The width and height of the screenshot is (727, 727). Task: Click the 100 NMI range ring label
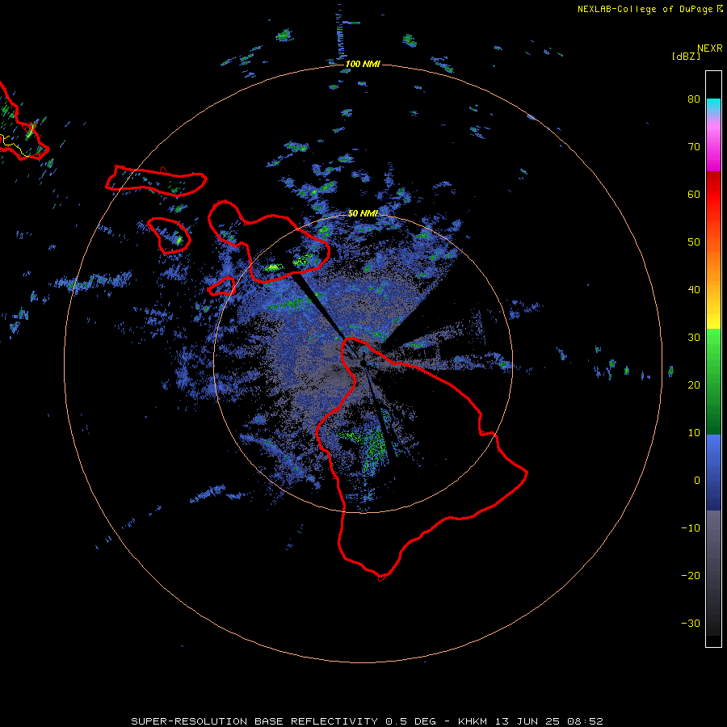coord(363,64)
